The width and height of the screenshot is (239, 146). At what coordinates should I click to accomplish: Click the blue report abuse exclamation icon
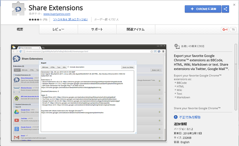tap(175, 117)
